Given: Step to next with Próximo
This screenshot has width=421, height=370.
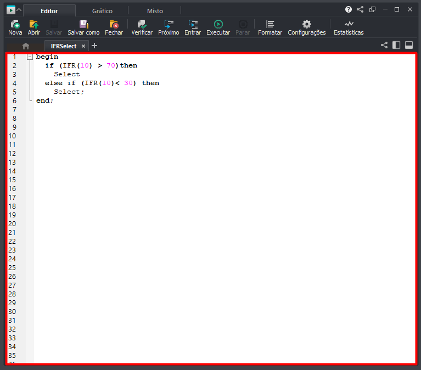Looking at the screenshot, I should tap(169, 24).
